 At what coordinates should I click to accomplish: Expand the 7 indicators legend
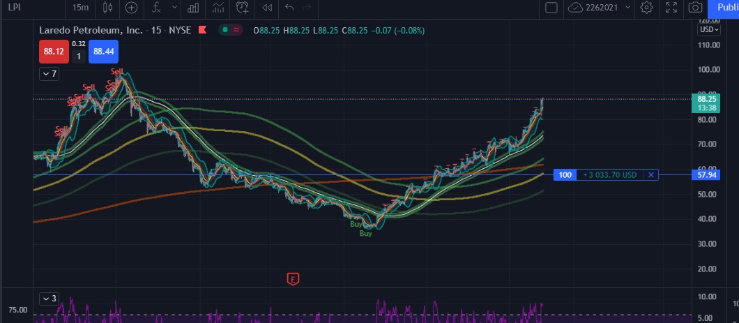(x=49, y=74)
